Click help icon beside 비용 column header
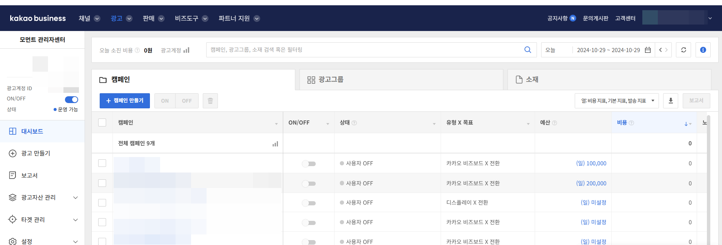The width and height of the screenshot is (722, 245). coord(631,123)
